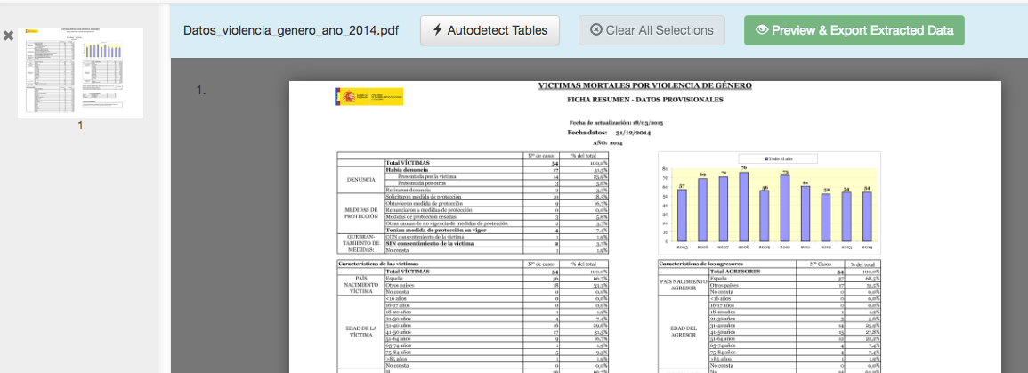Click the Medidas de protección cesadas row
1028x373 pixels.
[496, 216]
